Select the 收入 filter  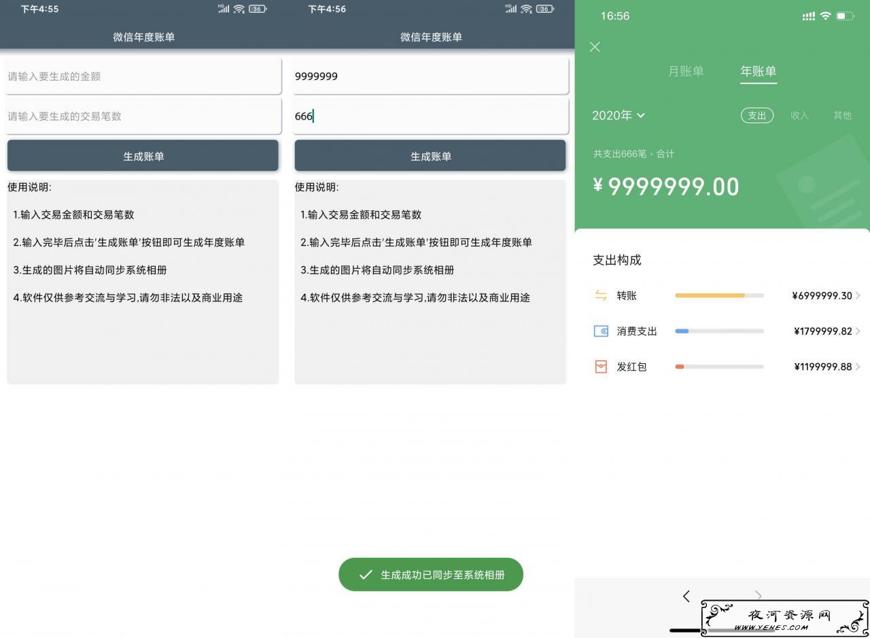tap(799, 115)
